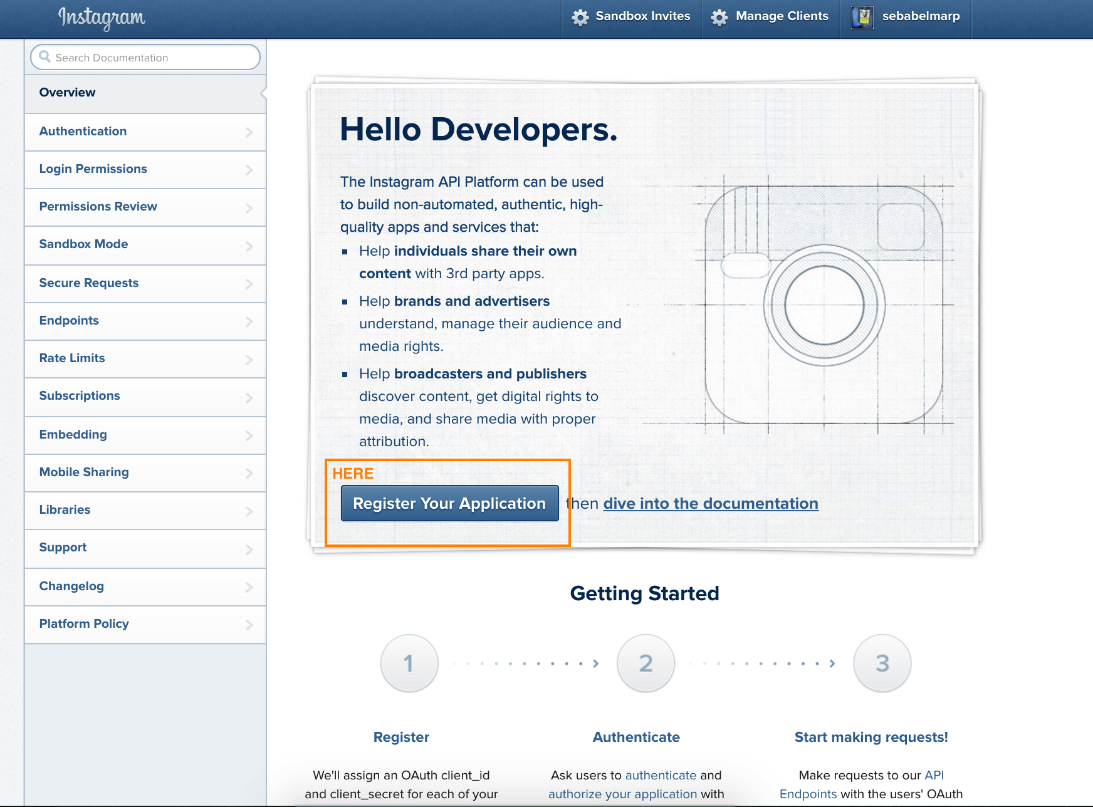Open Libraries in the sidebar
The height and width of the screenshot is (807, 1093).
145,510
